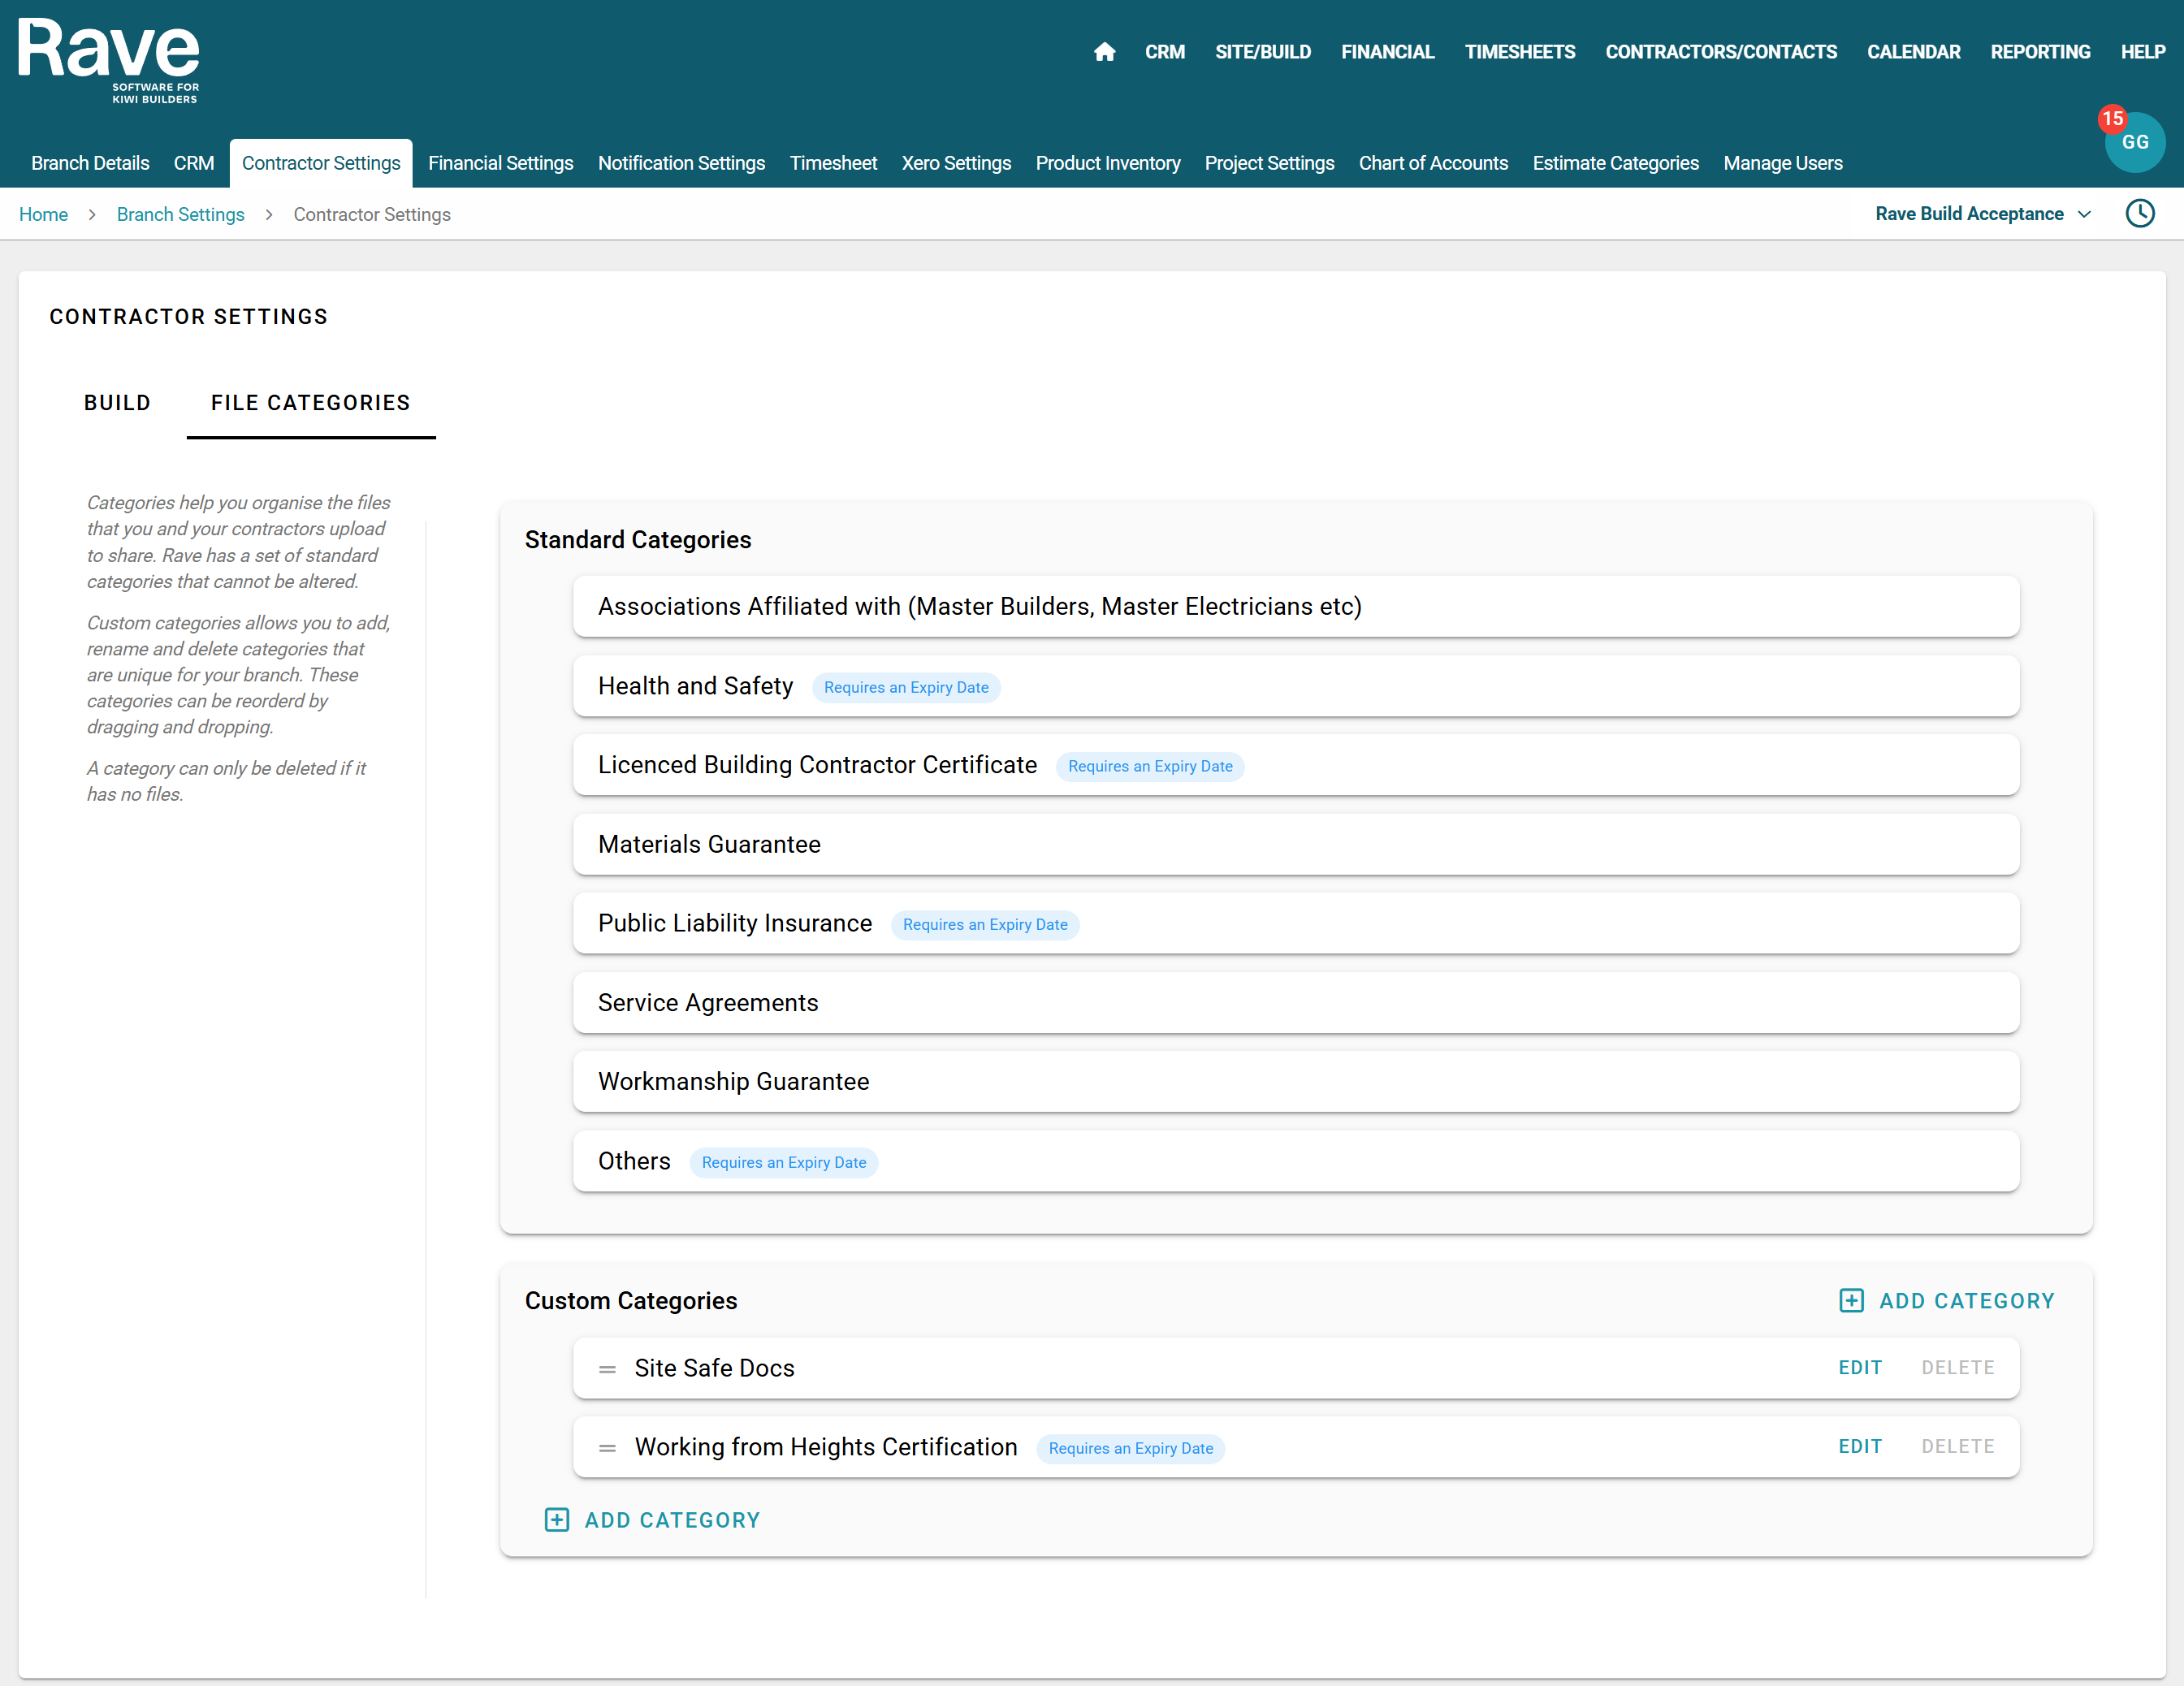Click the home icon in top navigation
Image resolution: width=2184 pixels, height=1686 pixels.
[1104, 52]
